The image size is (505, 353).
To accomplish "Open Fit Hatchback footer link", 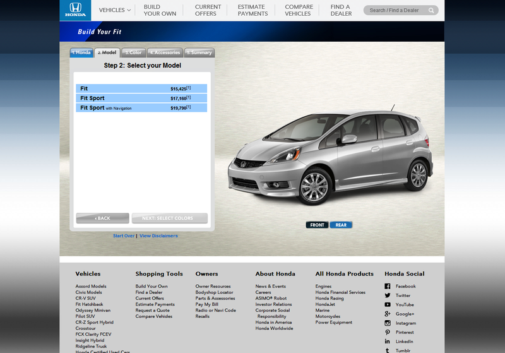I will click(x=89, y=304).
